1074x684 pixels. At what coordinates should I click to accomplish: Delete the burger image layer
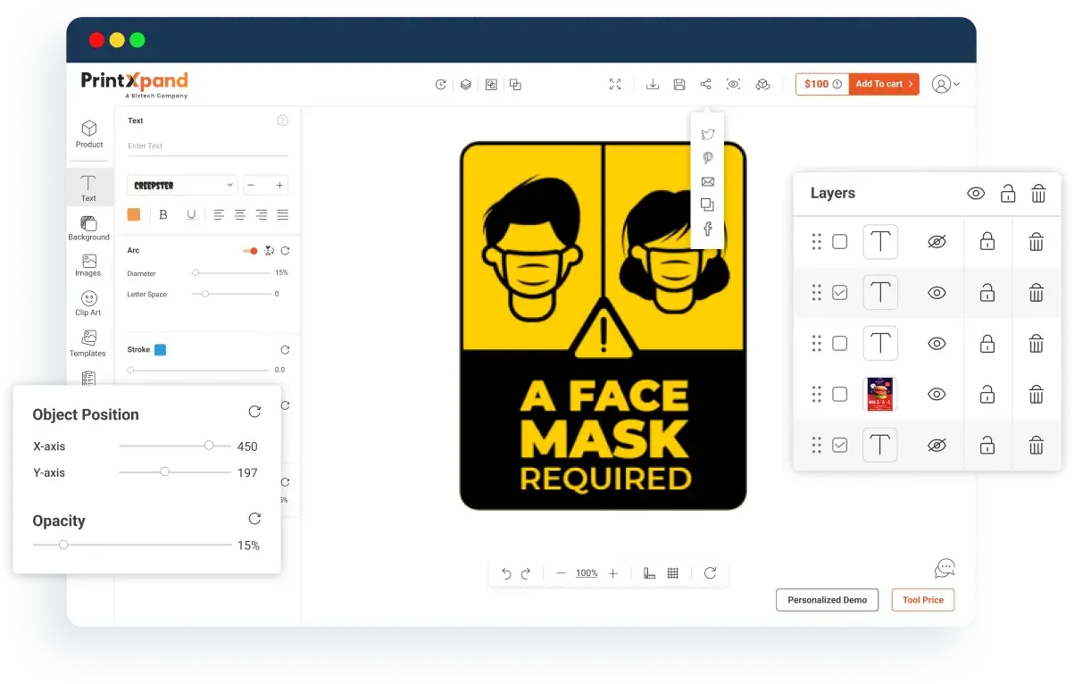pos(1036,394)
